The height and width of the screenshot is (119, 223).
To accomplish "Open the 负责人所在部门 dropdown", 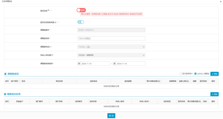I will click(111, 55).
